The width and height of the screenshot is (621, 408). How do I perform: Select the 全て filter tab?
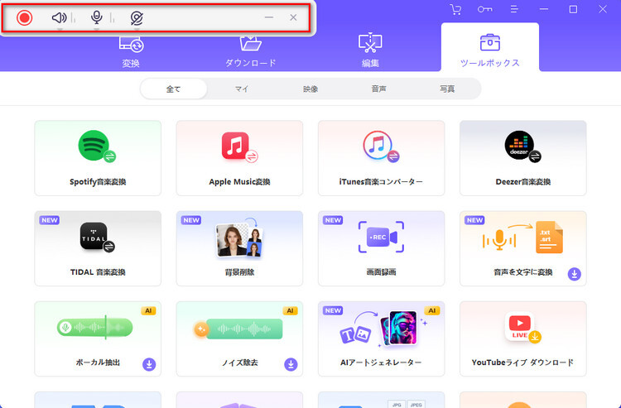point(174,89)
